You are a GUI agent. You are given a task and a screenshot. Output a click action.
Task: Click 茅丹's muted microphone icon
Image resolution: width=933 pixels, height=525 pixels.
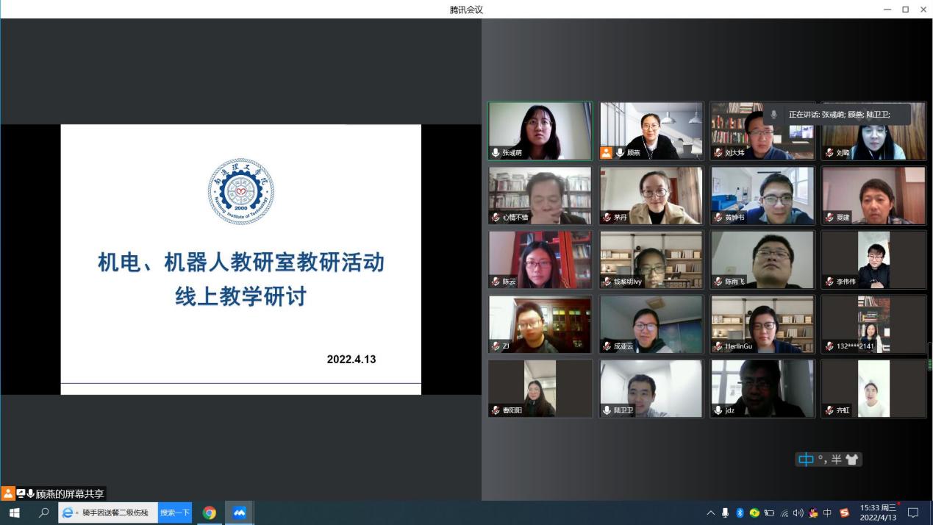pos(607,217)
